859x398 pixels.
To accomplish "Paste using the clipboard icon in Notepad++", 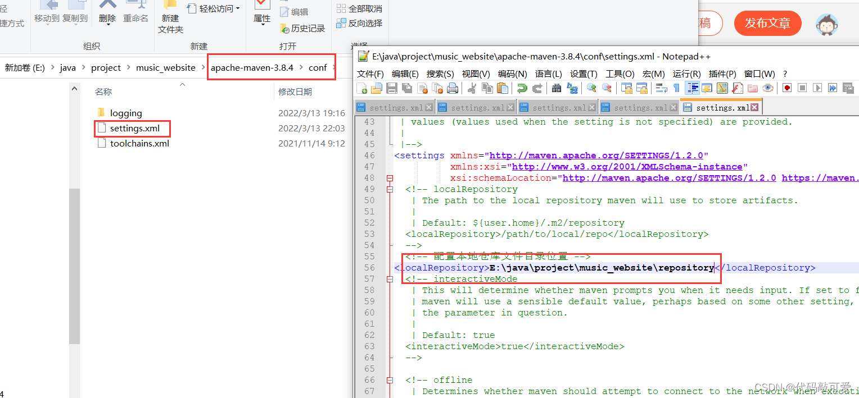I will [503, 88].
